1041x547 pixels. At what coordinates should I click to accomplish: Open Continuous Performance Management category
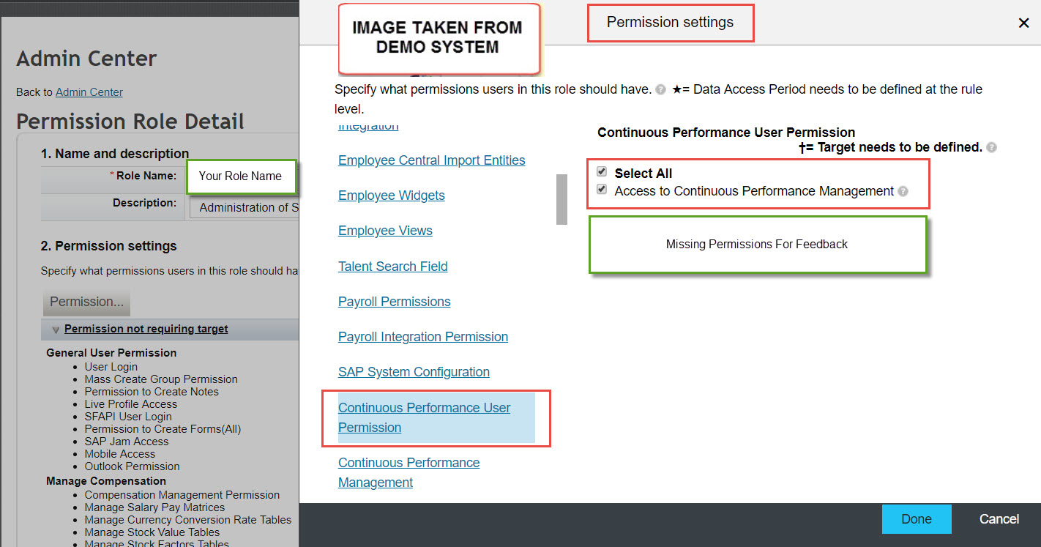coord(408,472)
